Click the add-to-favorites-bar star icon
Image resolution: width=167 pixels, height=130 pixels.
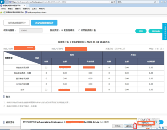point(1,12)
